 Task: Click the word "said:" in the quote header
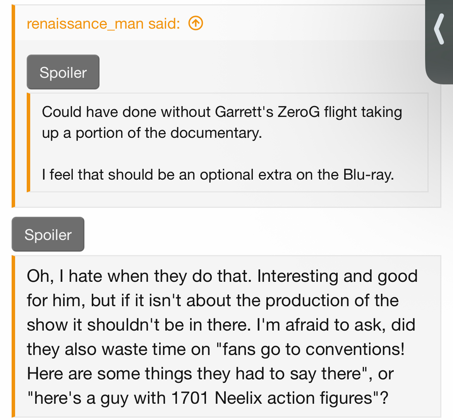(165, 23)
